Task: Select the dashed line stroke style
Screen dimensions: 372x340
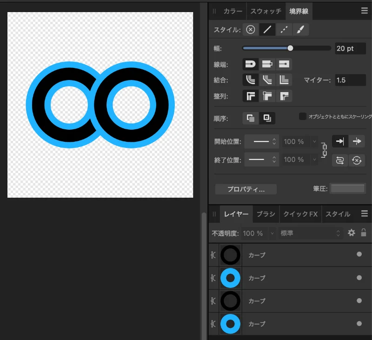Action: tap(284, 30)
